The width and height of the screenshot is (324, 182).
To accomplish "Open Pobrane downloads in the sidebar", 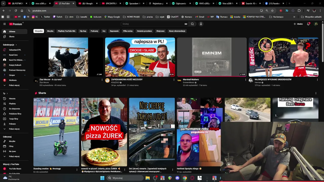I will [14, 124].
